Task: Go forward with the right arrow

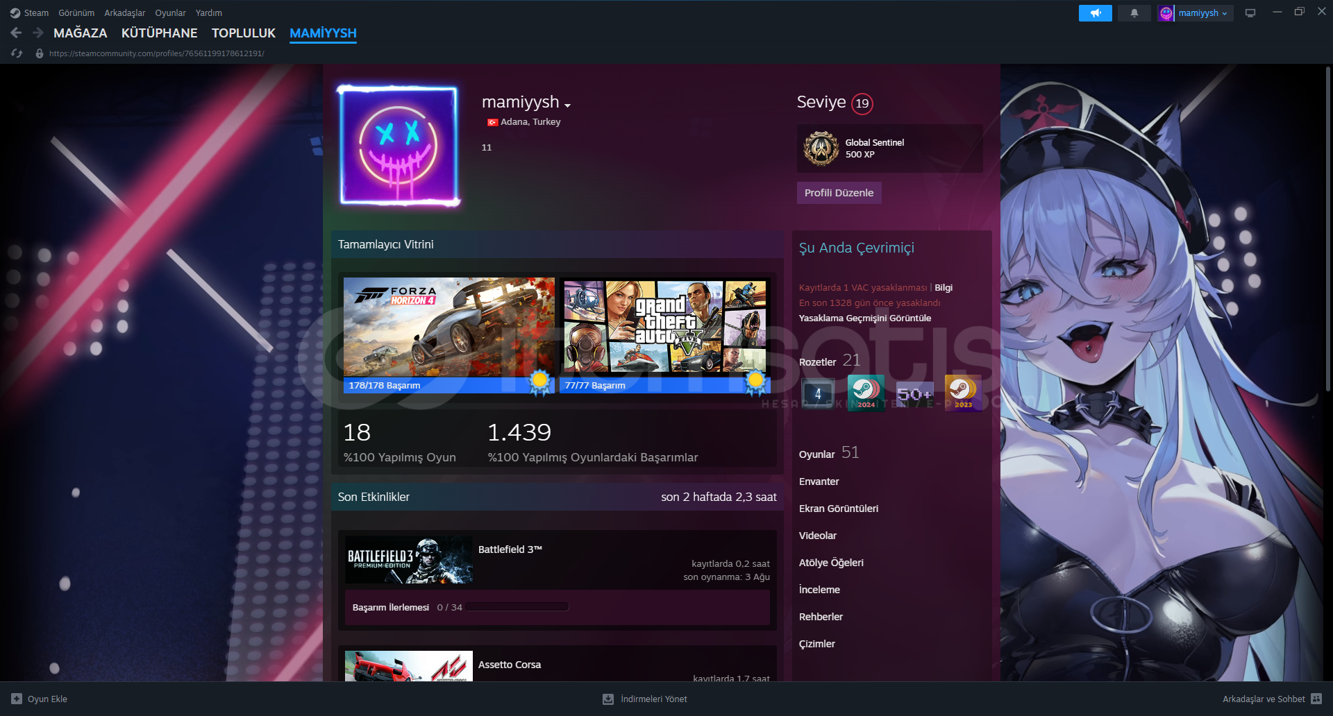Action: (38, 33)
